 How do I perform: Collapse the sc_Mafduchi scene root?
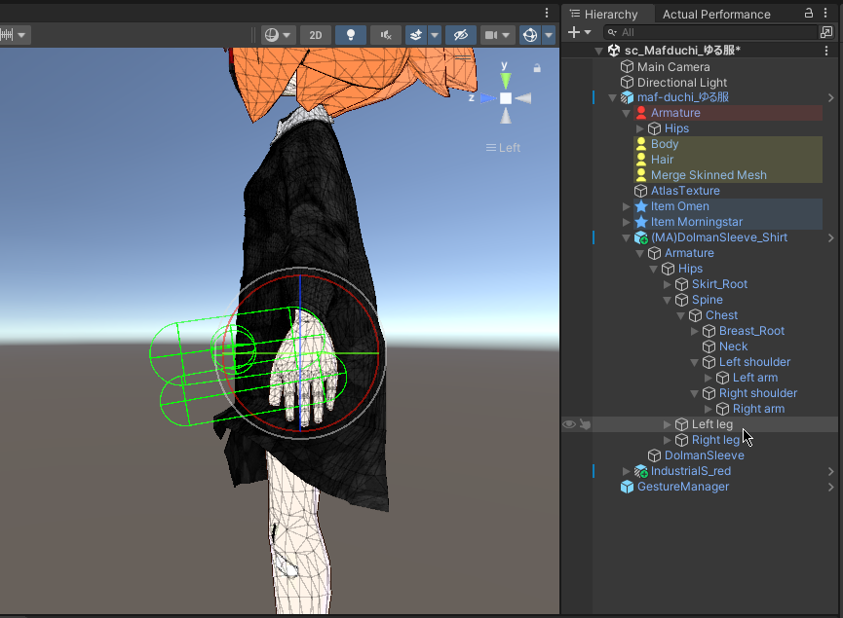click(598, 51)
